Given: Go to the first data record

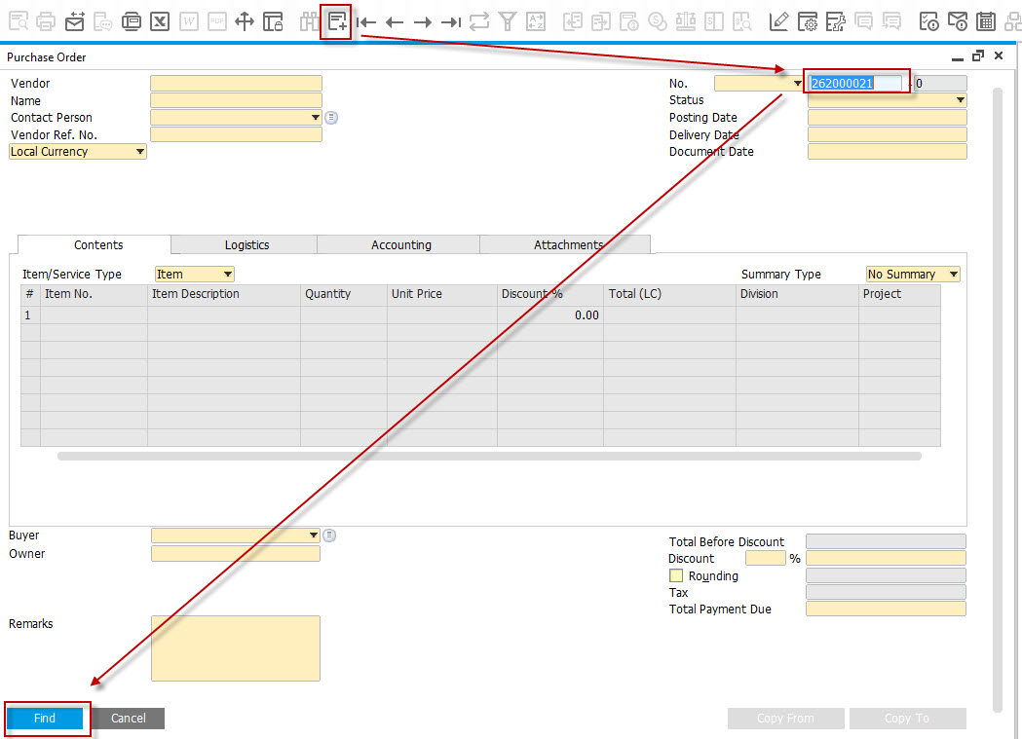Looking at the screenshot, I should pos(366,22).
